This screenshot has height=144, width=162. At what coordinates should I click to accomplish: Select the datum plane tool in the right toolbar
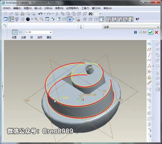pos(149,49)
